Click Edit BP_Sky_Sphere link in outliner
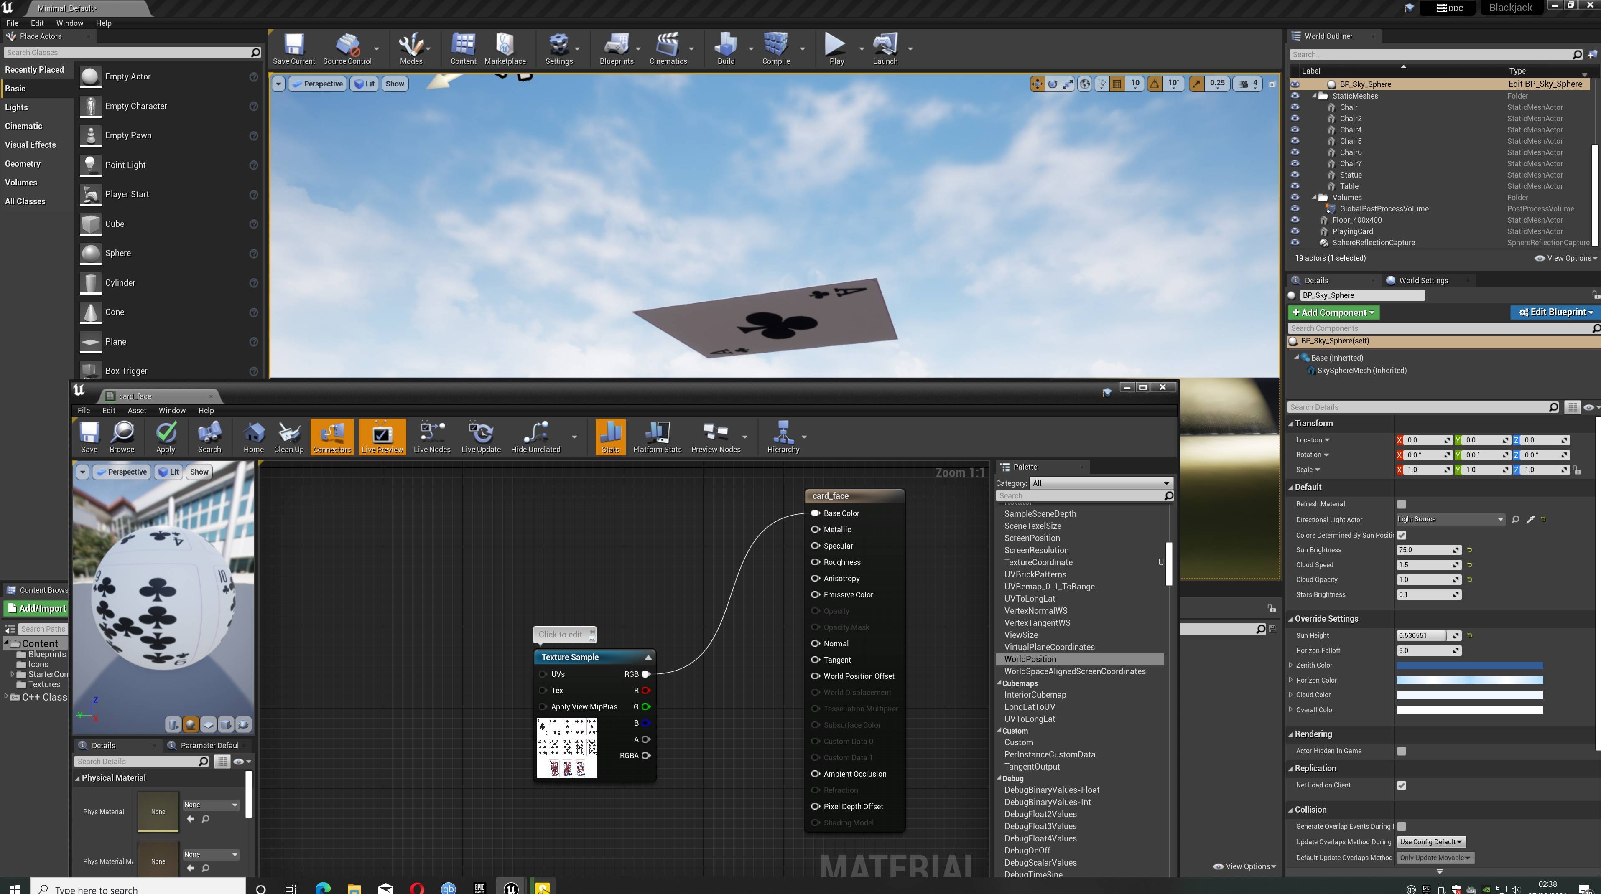 click(x=1545, y=84)
